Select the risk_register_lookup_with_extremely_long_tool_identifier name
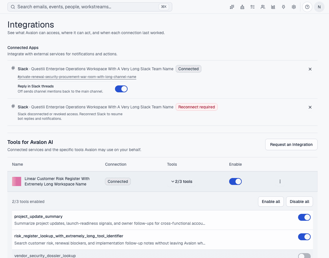 [x=69, y=236]
